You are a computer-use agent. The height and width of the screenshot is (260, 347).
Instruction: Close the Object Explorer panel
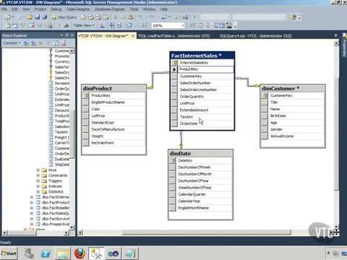(72, 35)
